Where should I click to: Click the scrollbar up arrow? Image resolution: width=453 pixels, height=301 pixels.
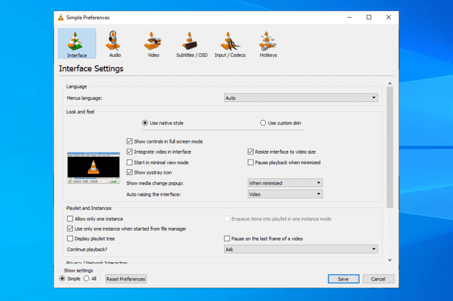pyautogui.click(x=390, y=83)
